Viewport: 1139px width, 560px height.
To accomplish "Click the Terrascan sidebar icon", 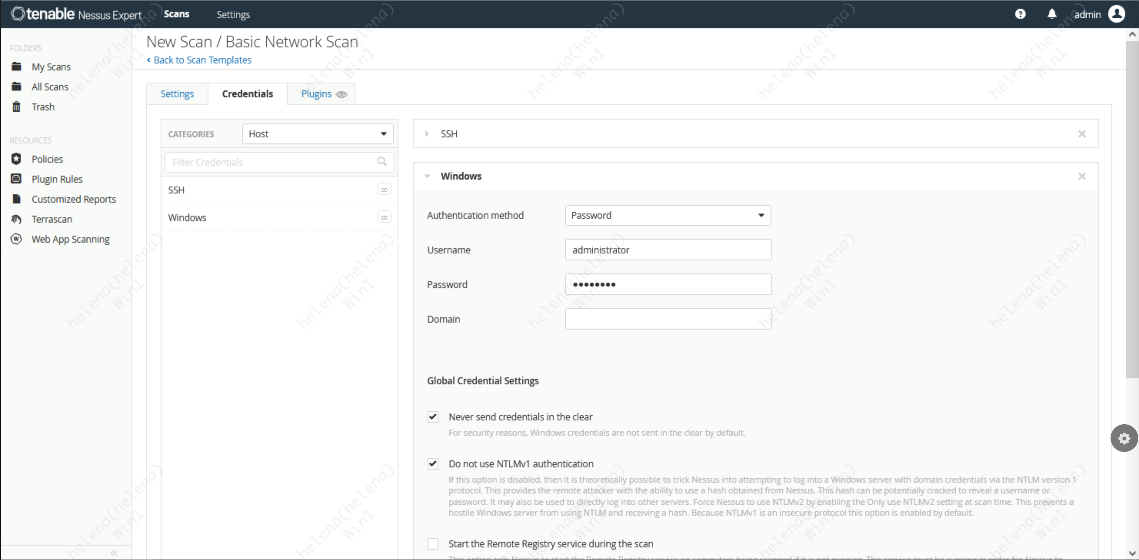I will [x=17, y=219].
